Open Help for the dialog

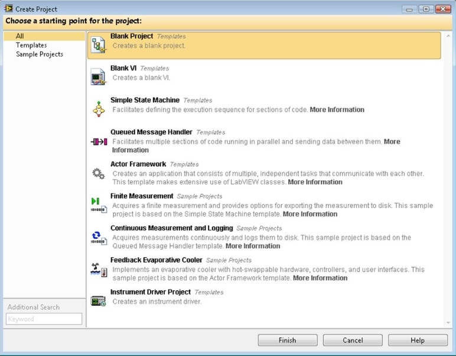418,340
